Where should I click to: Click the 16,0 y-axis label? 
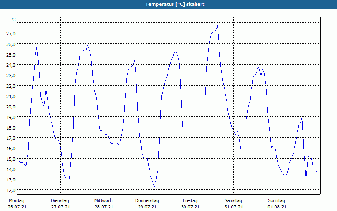11,149
